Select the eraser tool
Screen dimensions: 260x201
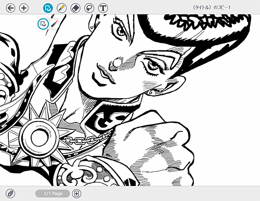pos(75,8)
